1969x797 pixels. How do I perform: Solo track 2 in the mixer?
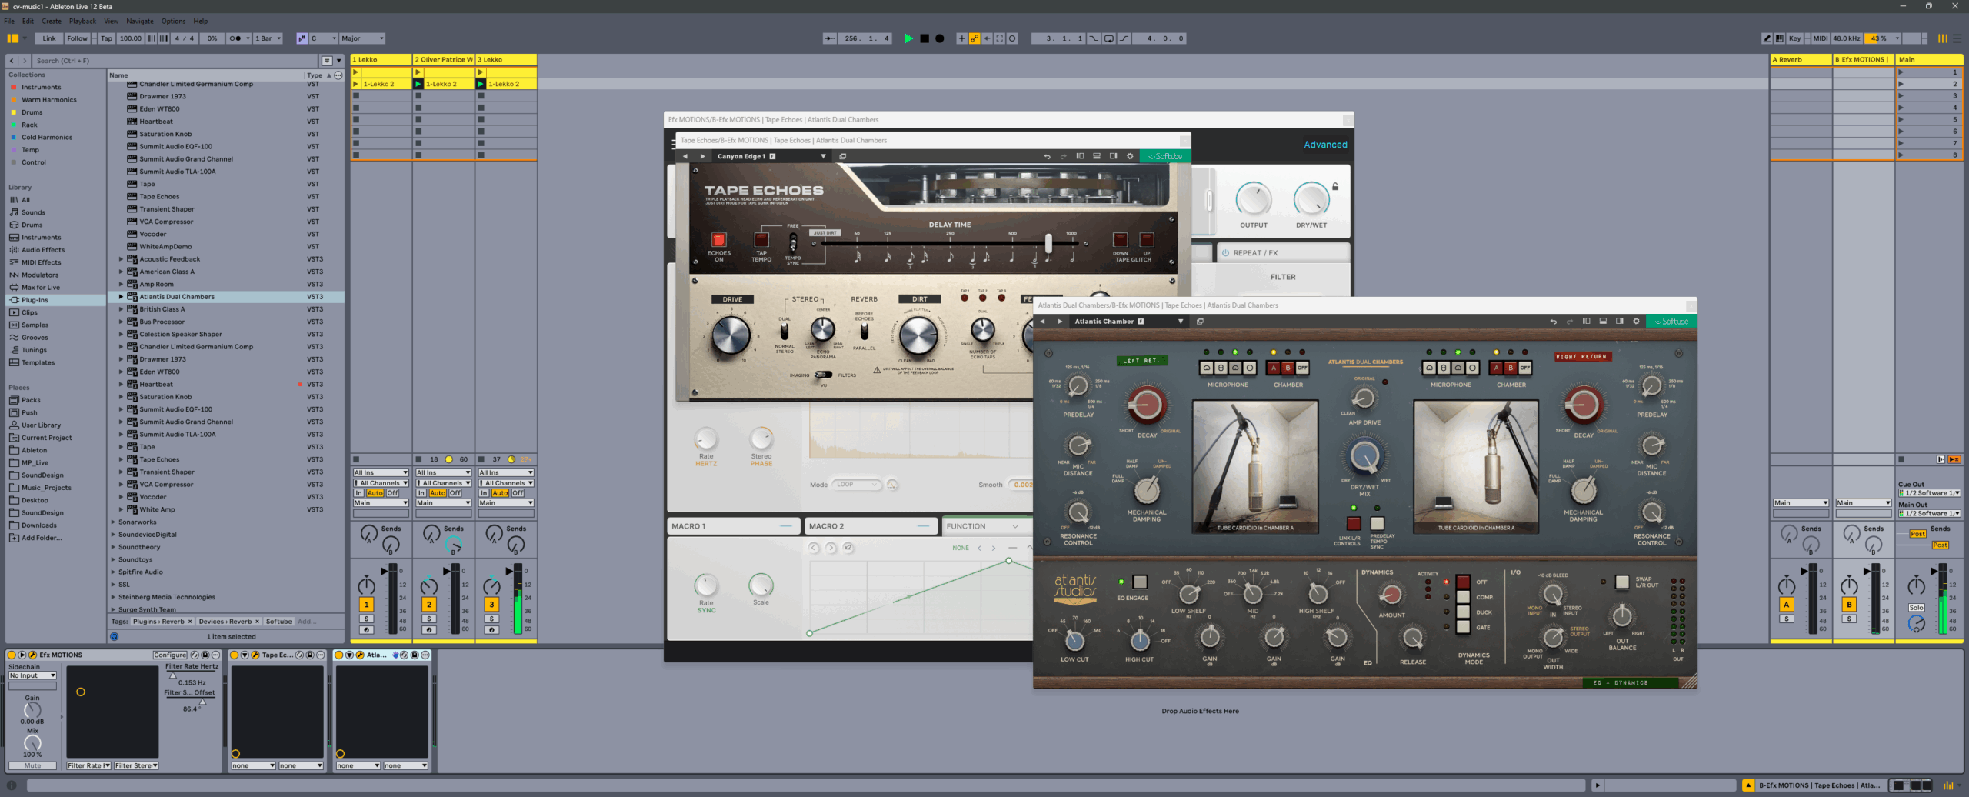coord(429,619)
